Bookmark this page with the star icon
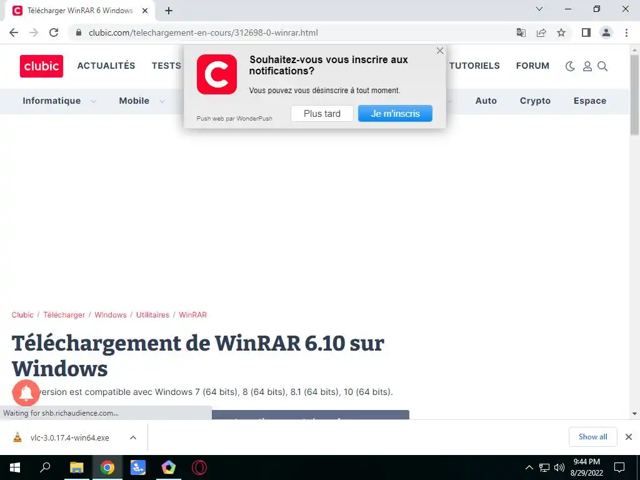 561,32
